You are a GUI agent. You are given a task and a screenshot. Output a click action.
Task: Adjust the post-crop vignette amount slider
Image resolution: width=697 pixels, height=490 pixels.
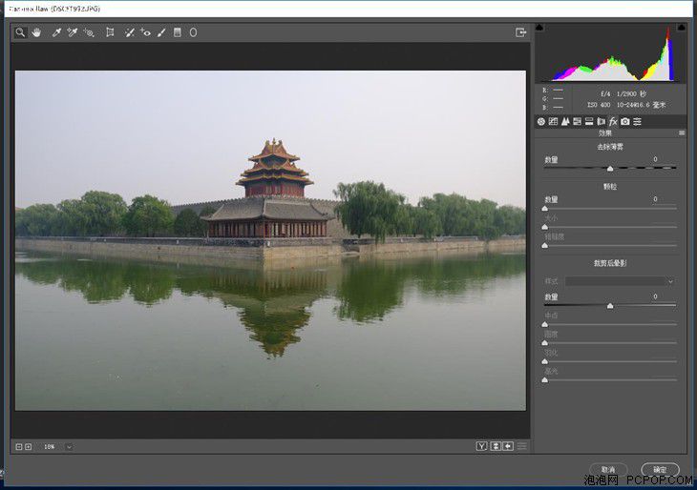[x=610, y=306]
